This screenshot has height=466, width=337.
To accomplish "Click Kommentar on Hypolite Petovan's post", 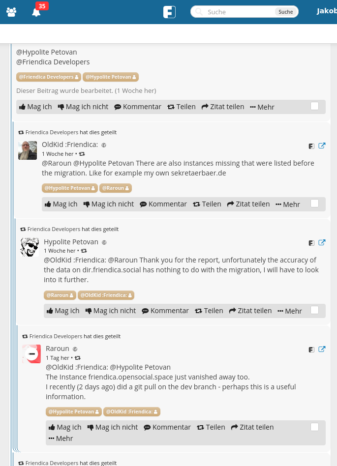I will (x=165, y=311).
